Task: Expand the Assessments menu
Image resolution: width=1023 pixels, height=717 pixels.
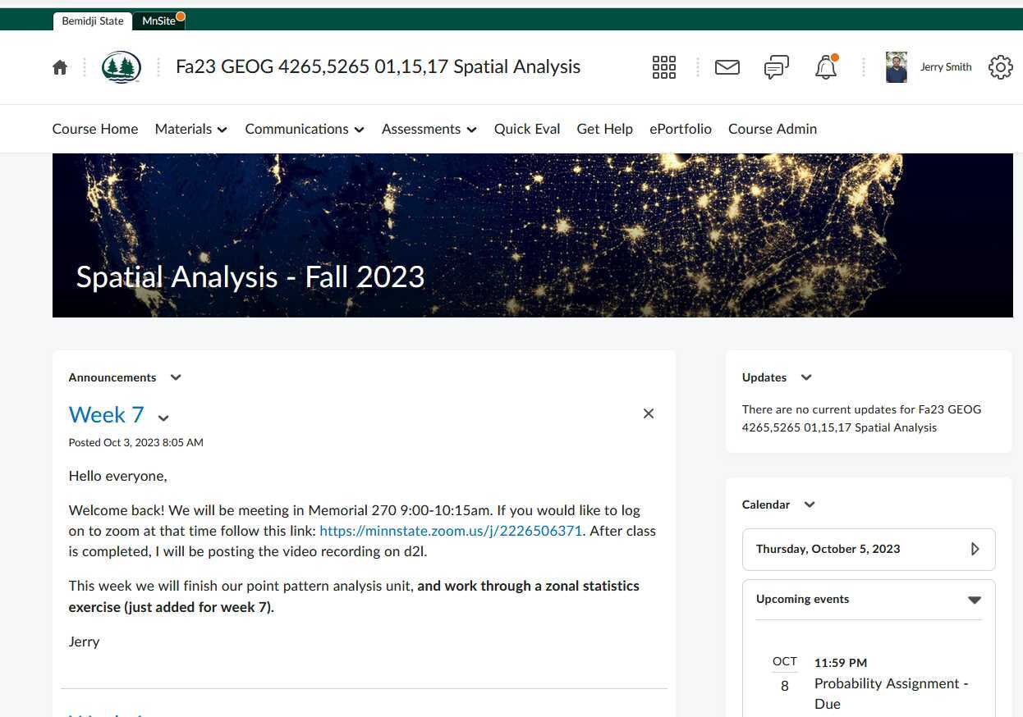Action: pos(429,129)
